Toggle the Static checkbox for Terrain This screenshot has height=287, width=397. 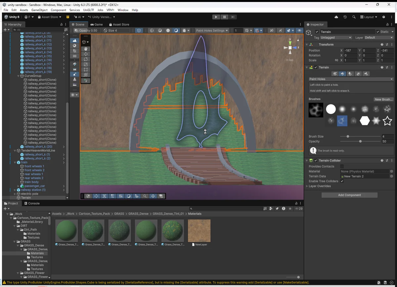[378, 32]
